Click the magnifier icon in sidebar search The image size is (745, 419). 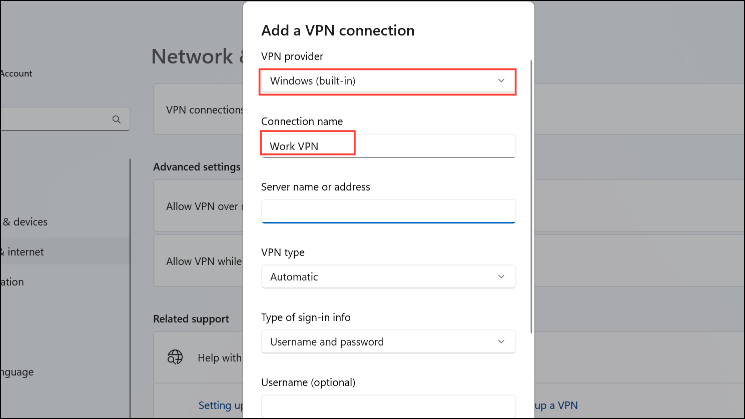click(117, 119)
